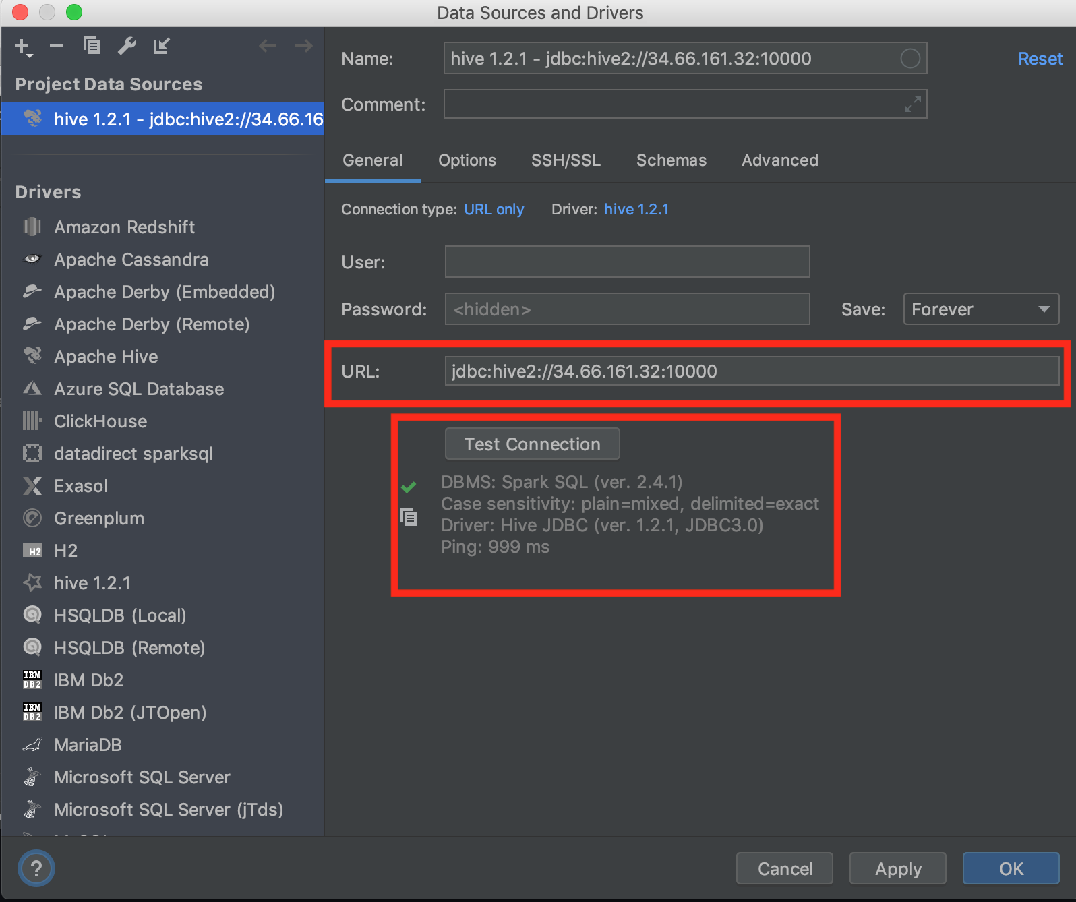Click the Cancel button
1076x902 pixels.
[785, 868]
